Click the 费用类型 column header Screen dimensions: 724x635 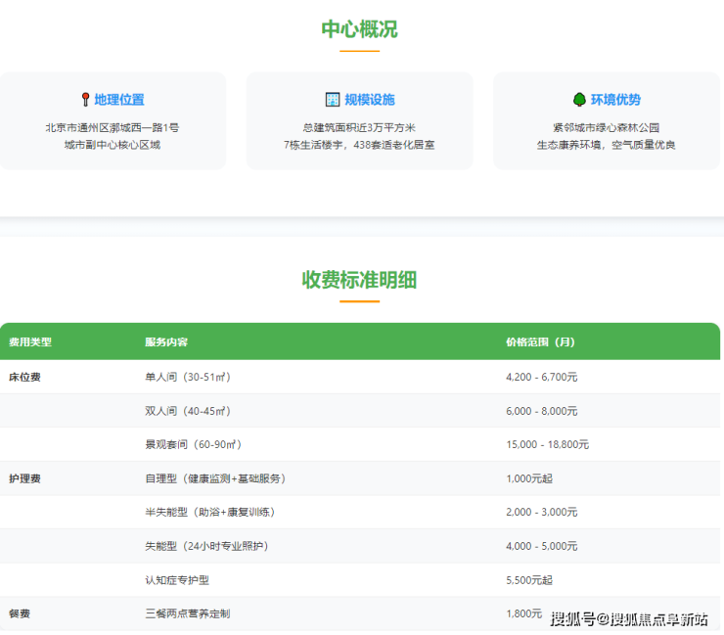[x=30, y=342]
